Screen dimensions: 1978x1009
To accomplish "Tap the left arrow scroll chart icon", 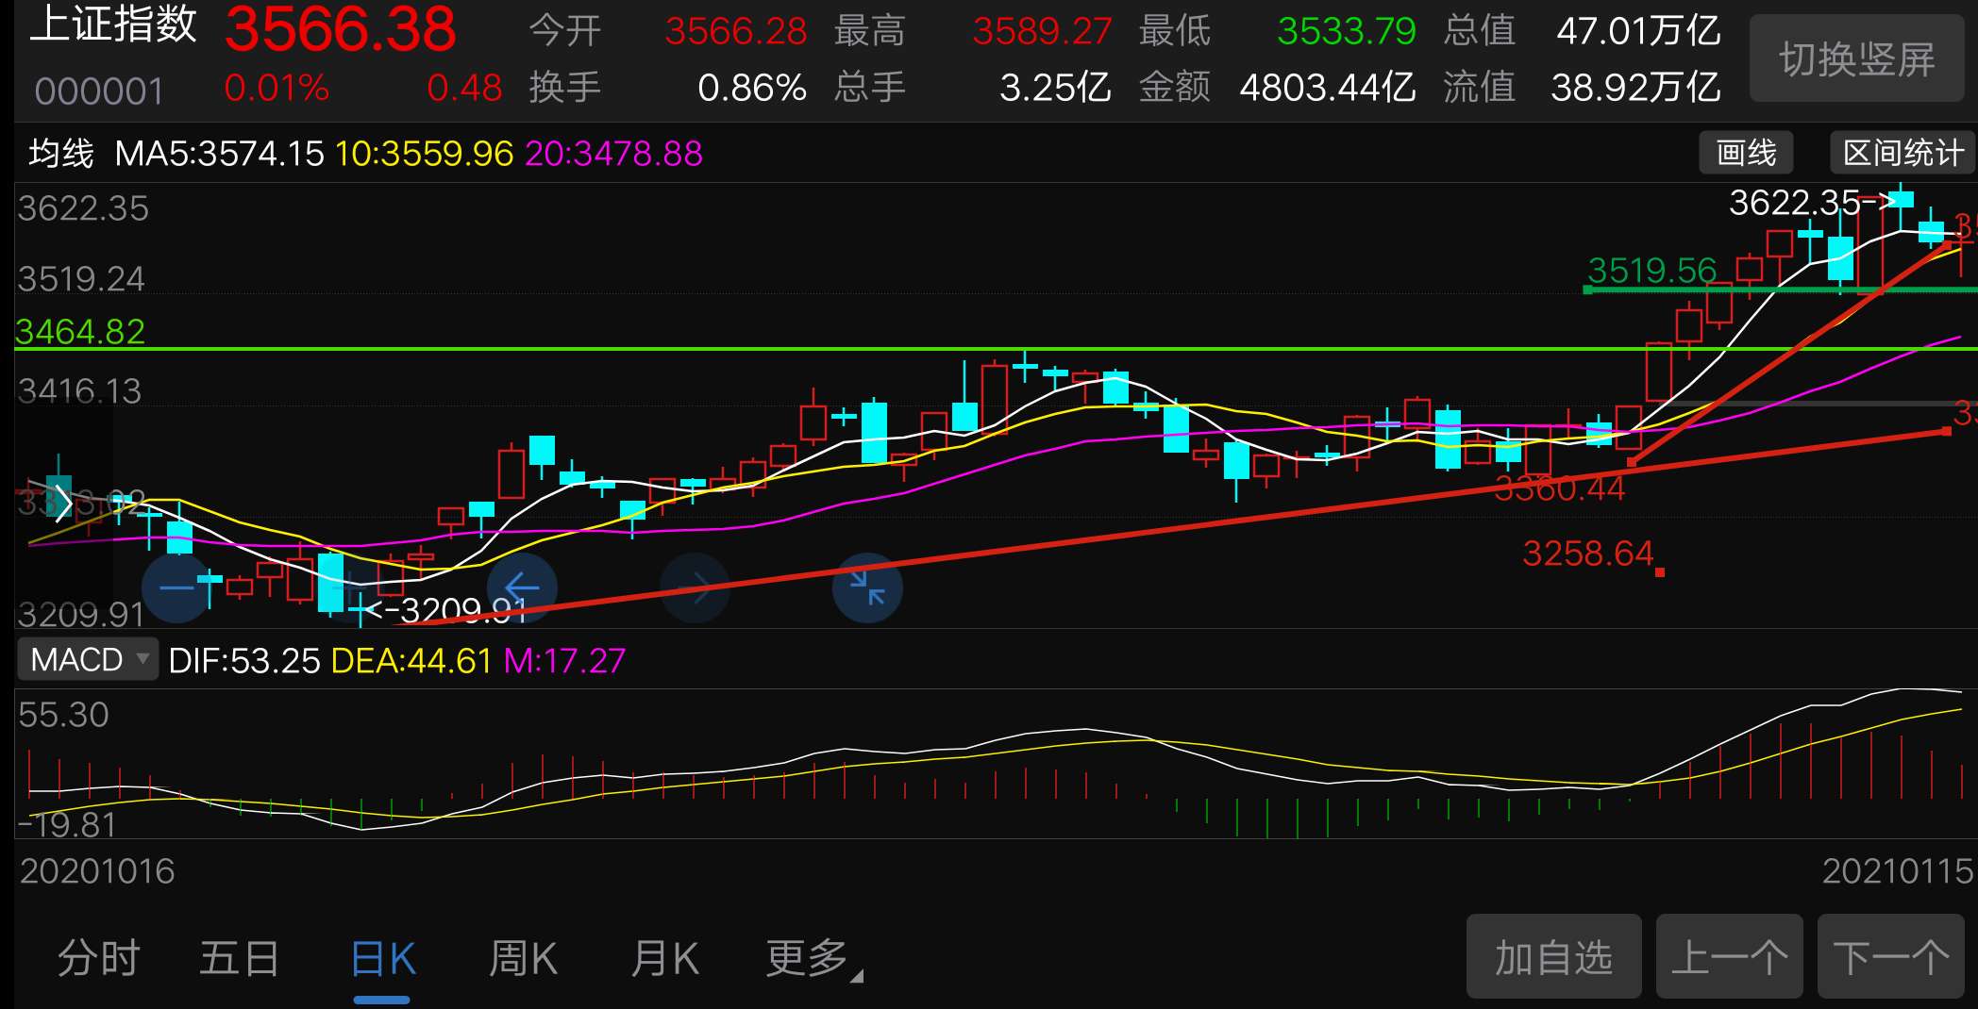I will tap(522, 587).
